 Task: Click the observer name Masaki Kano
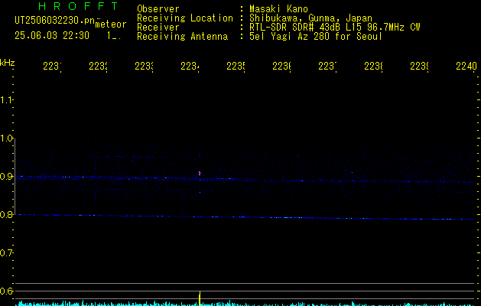pyautogui.click(x=278, y=9)
